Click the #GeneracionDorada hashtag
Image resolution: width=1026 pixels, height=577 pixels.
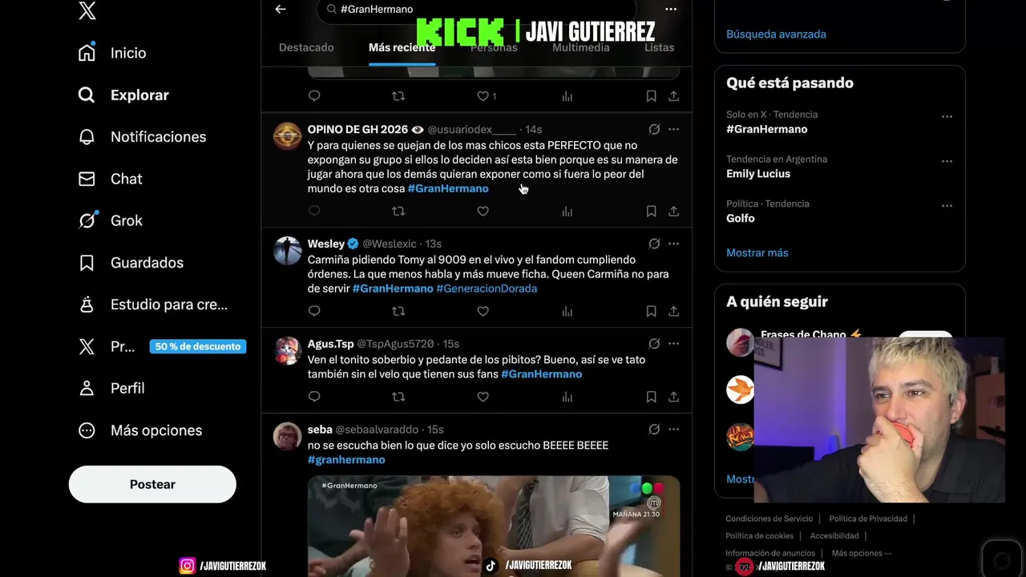pyautogui.click(x=487, y=288)
